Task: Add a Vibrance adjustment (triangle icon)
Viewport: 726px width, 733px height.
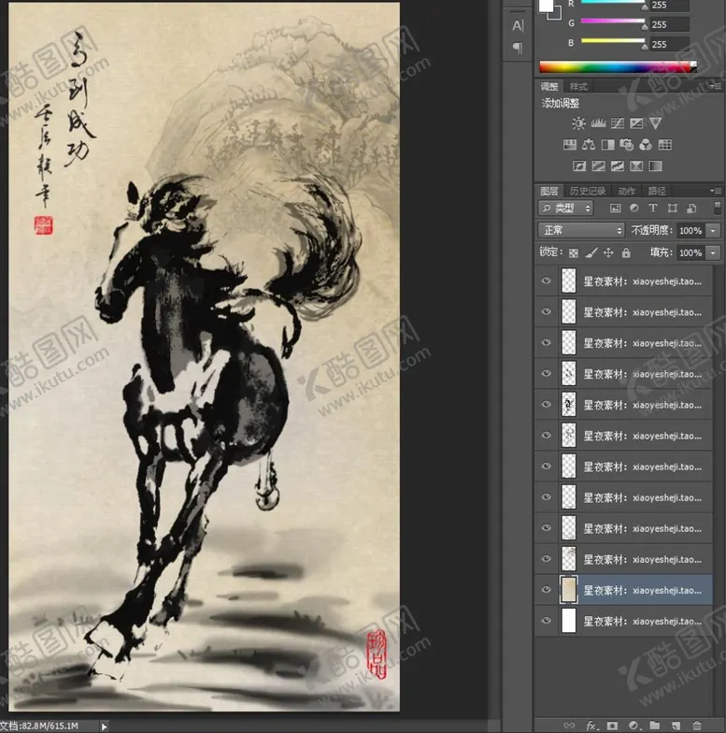Action: 656,123
